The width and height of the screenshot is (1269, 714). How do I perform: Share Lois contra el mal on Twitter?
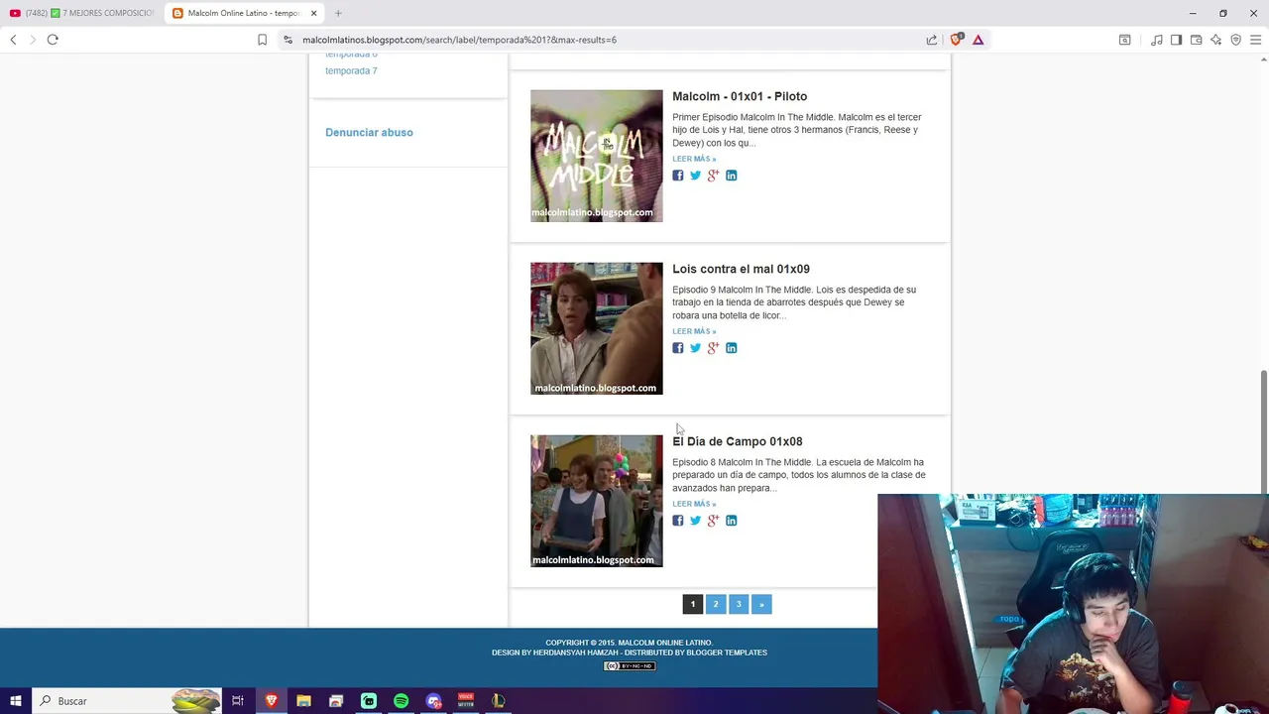click(695, 348)
